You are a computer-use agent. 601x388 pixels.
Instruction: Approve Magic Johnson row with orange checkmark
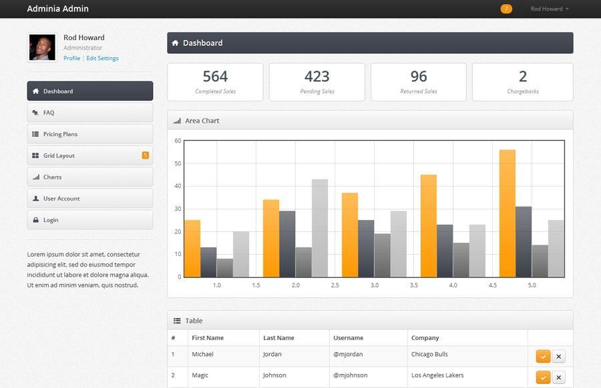(543, 377)
